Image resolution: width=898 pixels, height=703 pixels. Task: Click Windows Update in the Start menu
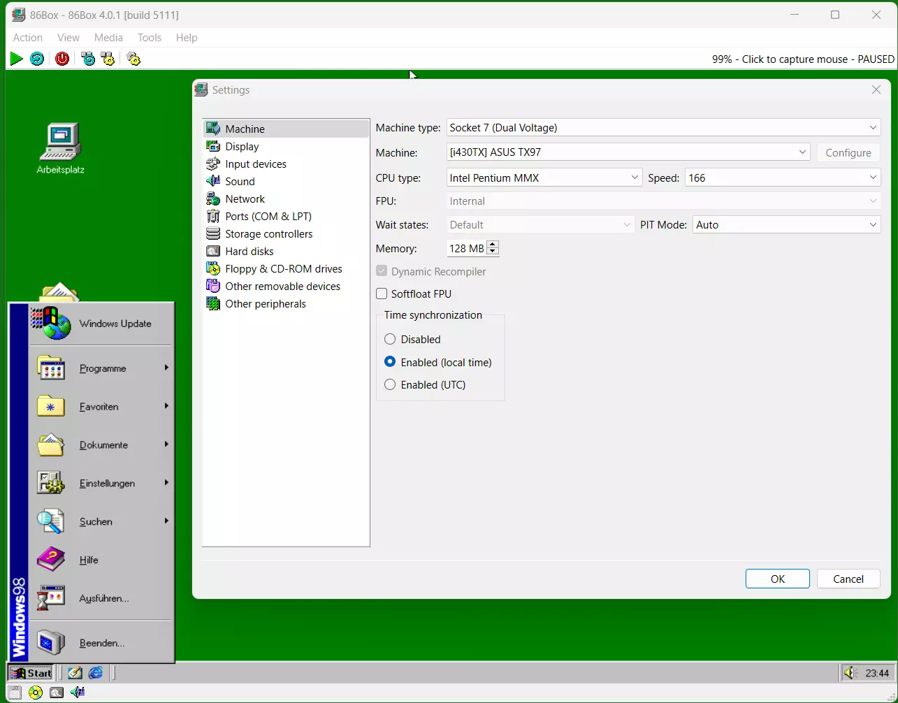coord(101,324)
